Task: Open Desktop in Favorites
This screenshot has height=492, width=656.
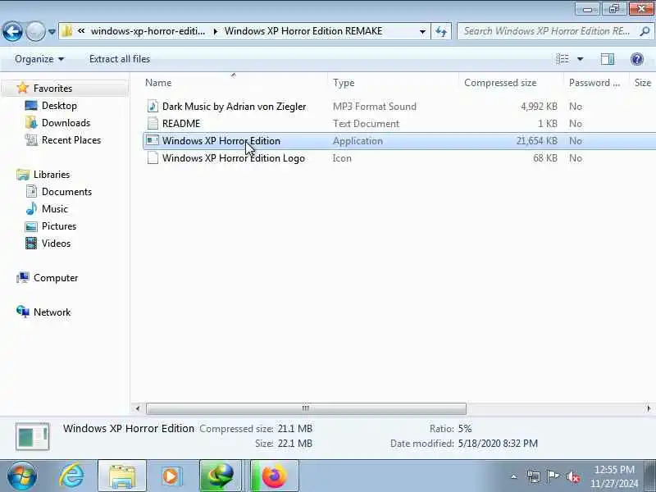Action: [59, 106]
